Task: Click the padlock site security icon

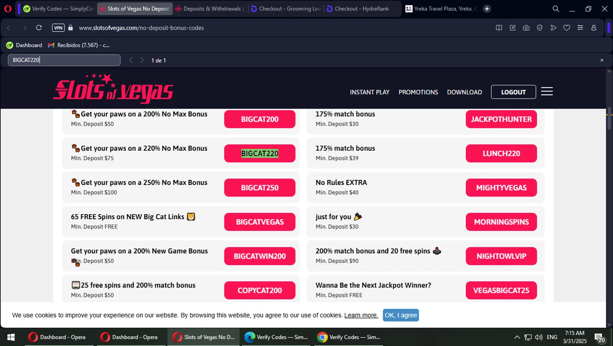Action: [70, 28]
